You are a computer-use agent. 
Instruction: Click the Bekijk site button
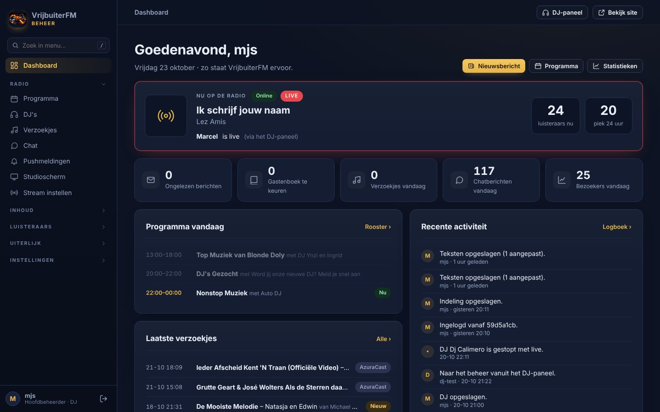click(617, 12)
